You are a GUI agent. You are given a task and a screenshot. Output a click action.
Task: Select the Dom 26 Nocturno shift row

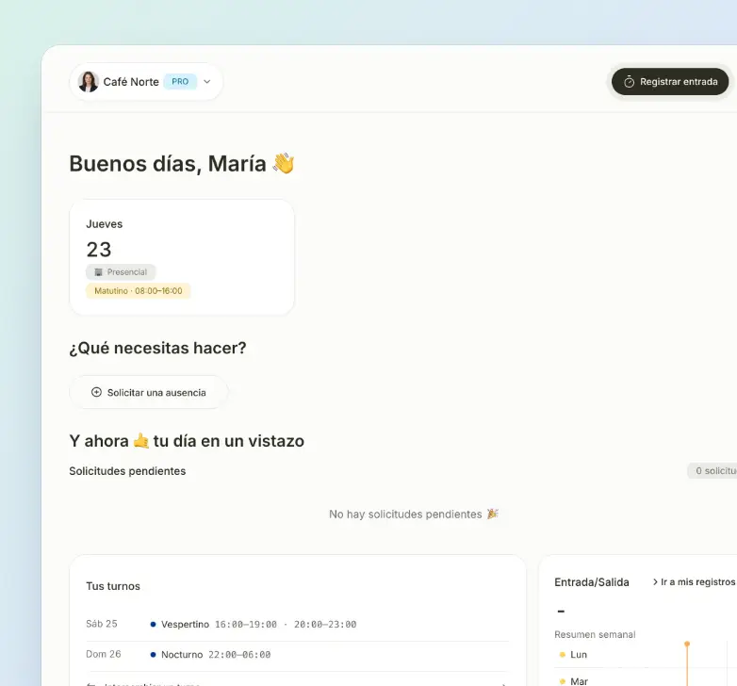(x=298, y=655)
